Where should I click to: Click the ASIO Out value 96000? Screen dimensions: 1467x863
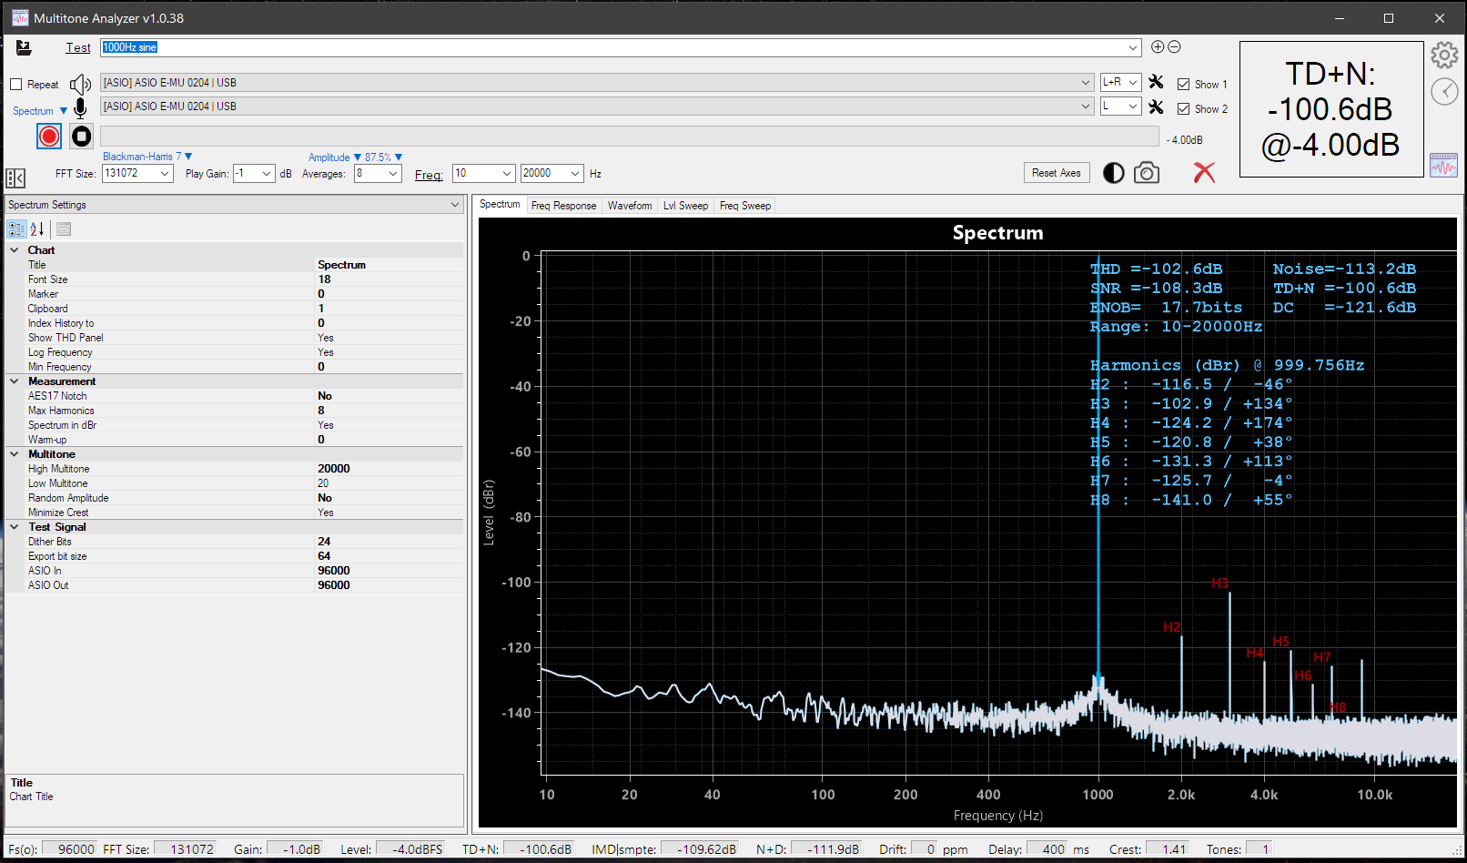[334, 585]
